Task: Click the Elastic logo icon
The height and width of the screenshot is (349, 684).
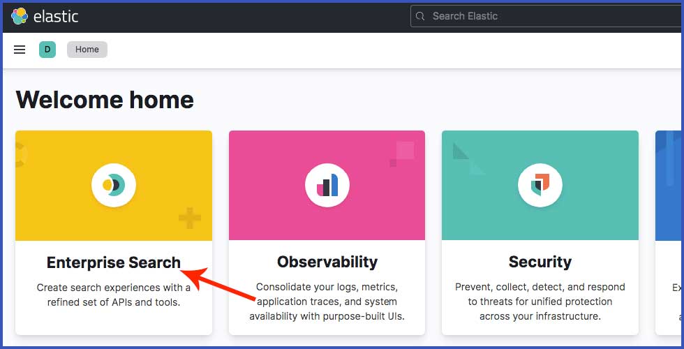Action: 20,17
